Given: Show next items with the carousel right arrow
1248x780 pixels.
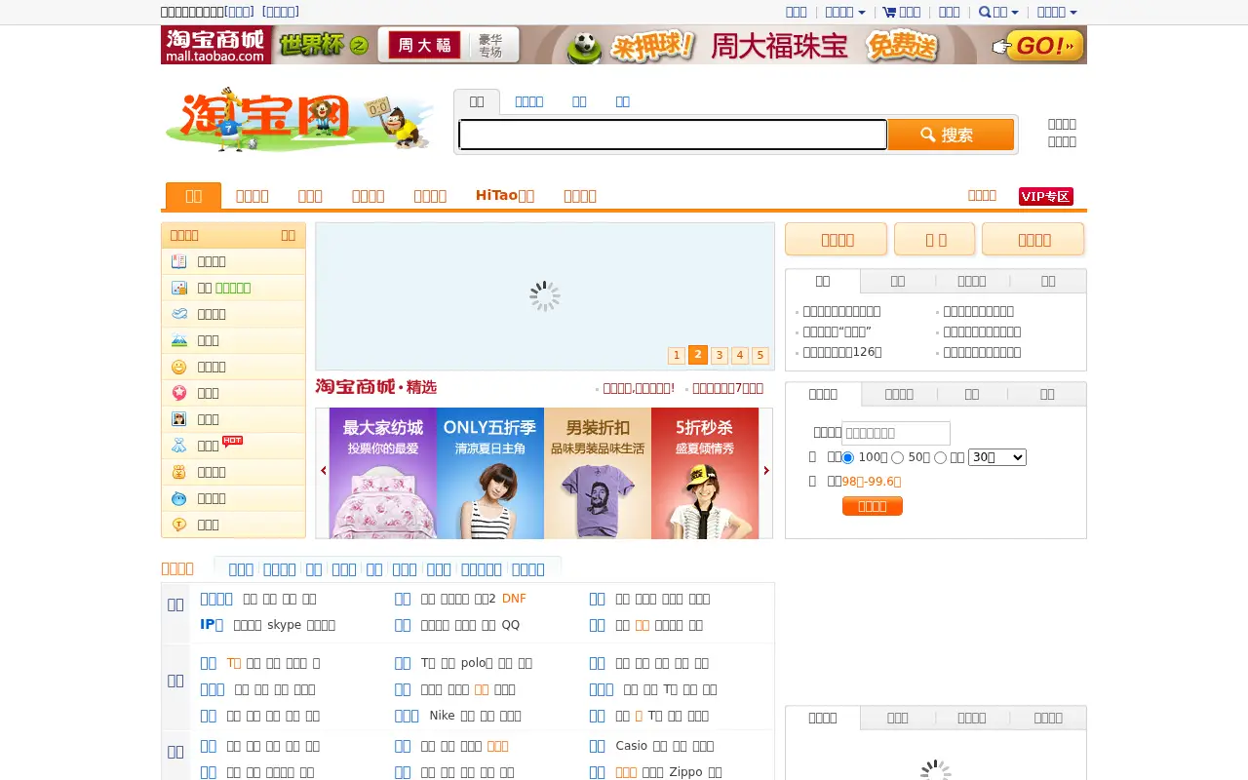Looking at the screenshot, I should click(x=766, y=471).
